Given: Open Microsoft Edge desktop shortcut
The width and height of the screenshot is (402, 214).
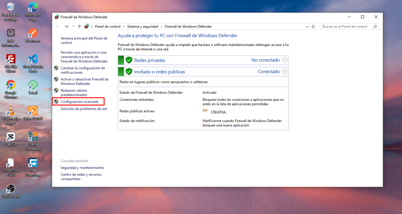Looking at the screenshot, I should click(x=33, y=12).
